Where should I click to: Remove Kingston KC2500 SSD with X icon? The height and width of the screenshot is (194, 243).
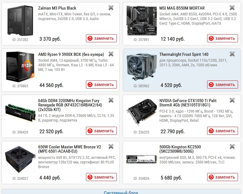click(x=232, y=147)
